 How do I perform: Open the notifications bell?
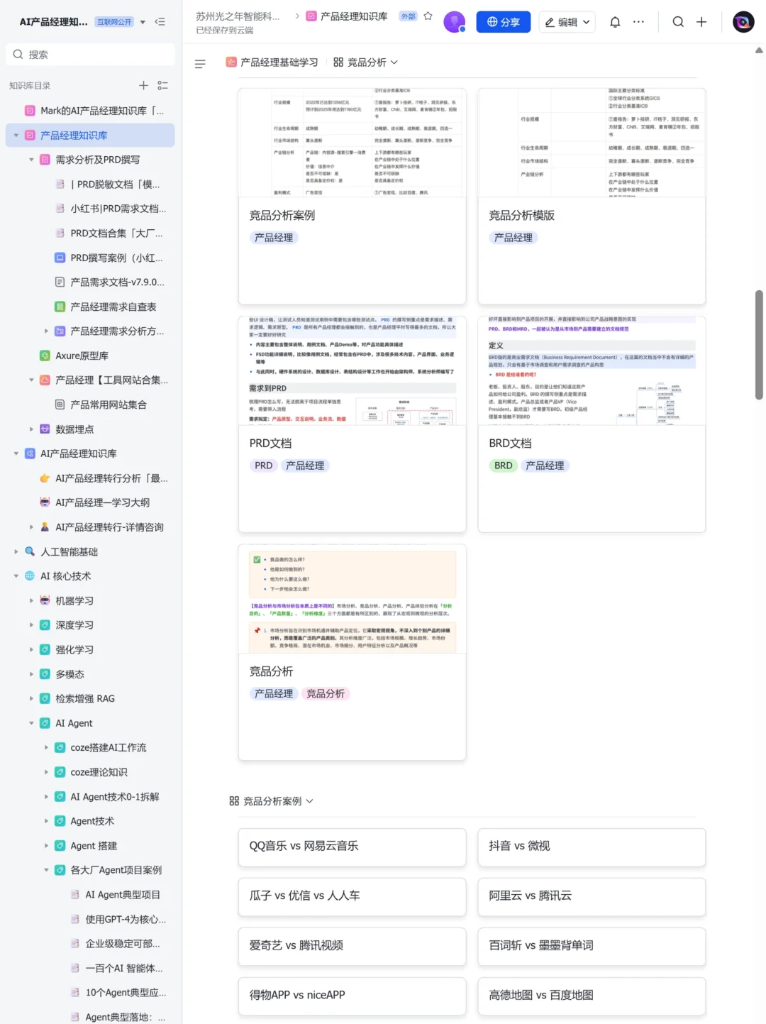click(x=615, y=22)
